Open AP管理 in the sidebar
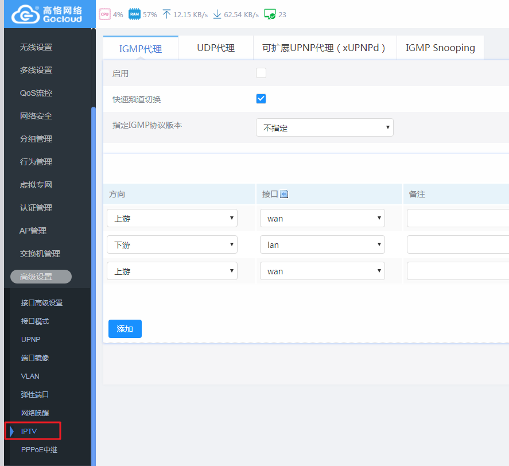The image size is (509, 466). pos(33,231)
